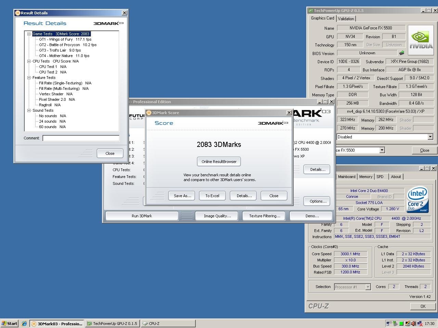Select the Graphics Card tab in GPU-Z
Screen dimensions: 438x328
(322, 18)
